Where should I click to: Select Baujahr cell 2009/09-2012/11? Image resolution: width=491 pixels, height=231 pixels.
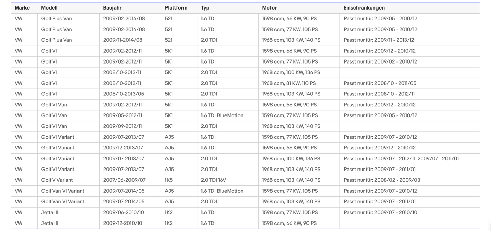pyautogui.click(x=122, y=126)
